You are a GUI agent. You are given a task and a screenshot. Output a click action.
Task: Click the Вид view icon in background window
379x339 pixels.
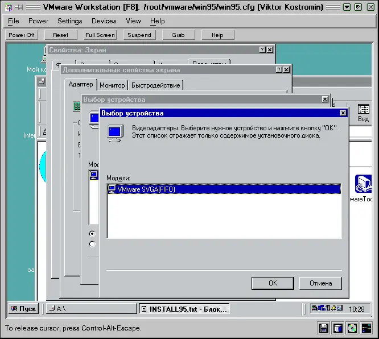point(363,113)
